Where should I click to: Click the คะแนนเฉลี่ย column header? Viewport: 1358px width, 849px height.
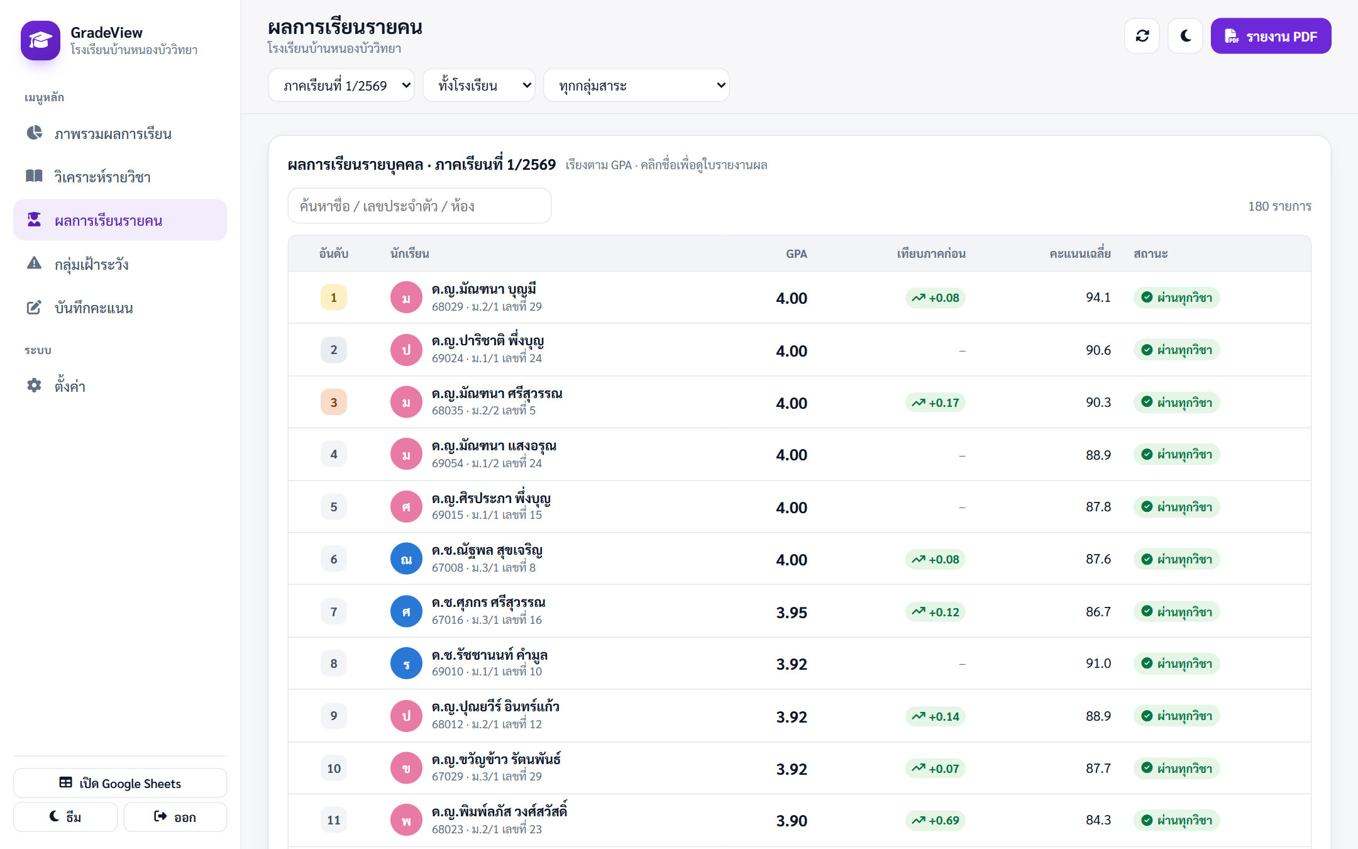1079,253
